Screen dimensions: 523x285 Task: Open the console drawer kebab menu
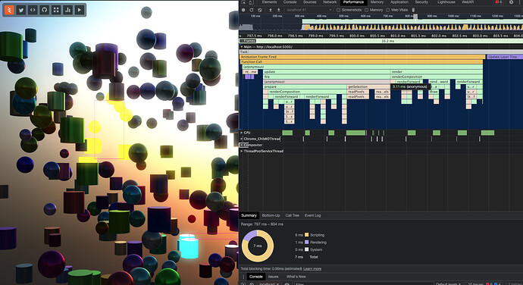pyautogui.click(x=243, y=277)
